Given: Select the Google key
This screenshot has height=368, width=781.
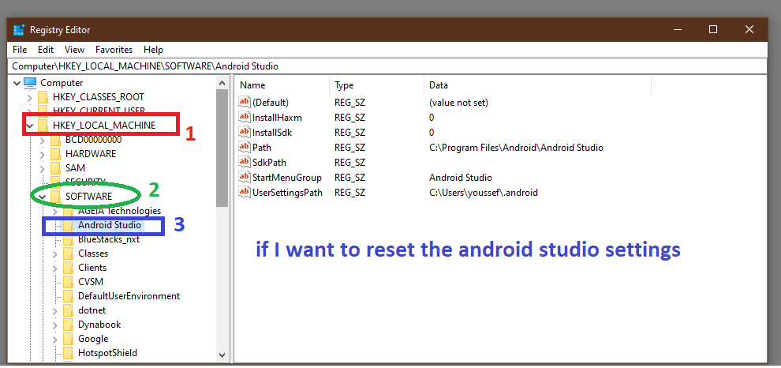Looking at the screenshot, I should point(93,339).
